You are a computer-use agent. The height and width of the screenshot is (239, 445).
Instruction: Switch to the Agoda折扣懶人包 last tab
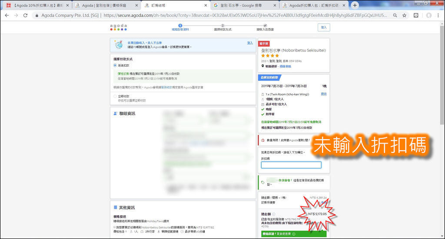click(314, 5)
